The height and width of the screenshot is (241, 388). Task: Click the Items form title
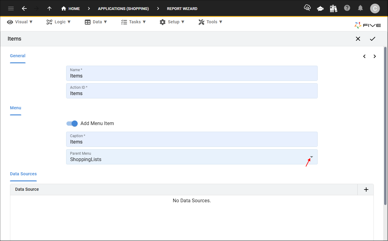(x=15, y=39)
